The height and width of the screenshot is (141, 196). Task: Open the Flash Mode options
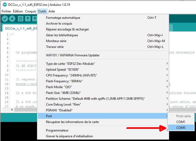click(103, 87)
